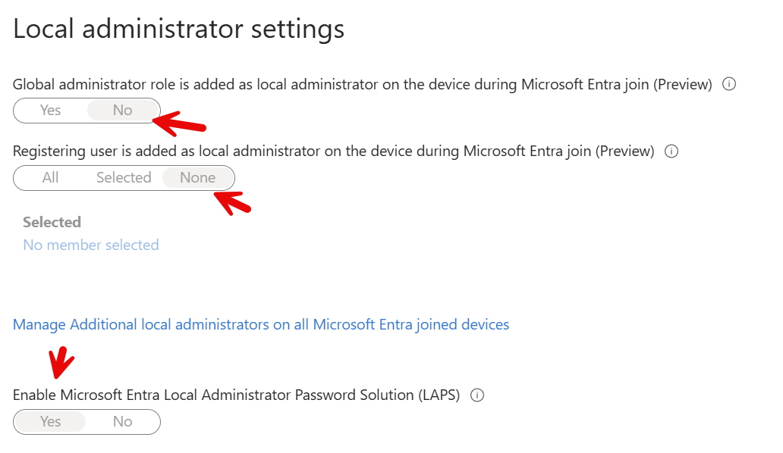Choose All for registering user local administrator
The height and width of the screenshot is (453, 783).
50,177
